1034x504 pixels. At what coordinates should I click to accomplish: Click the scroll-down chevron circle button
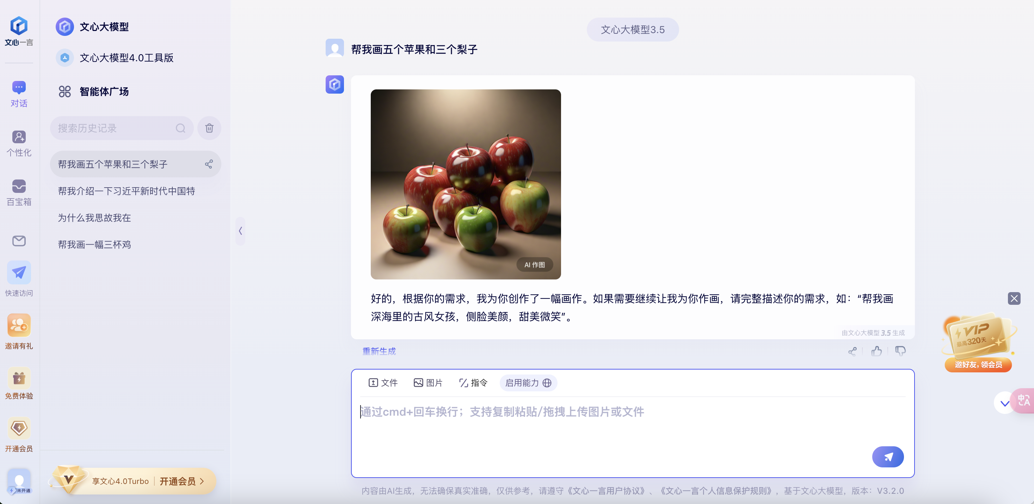pos(1004,403)
